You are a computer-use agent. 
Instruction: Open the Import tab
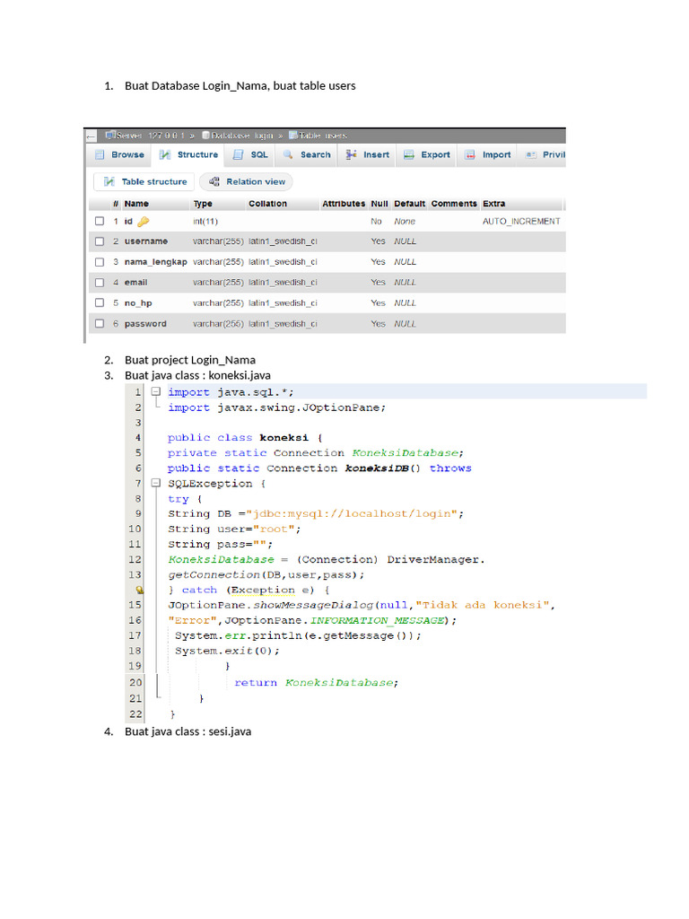pyautogui.click(x=488, y=154)
